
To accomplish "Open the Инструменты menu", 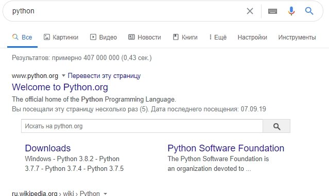I will click(297, 37).
